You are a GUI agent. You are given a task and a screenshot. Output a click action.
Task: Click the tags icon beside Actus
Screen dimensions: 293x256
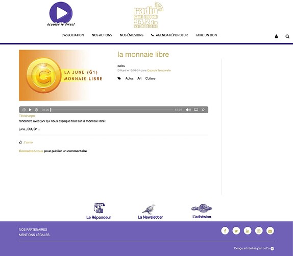tap(119, 78)
